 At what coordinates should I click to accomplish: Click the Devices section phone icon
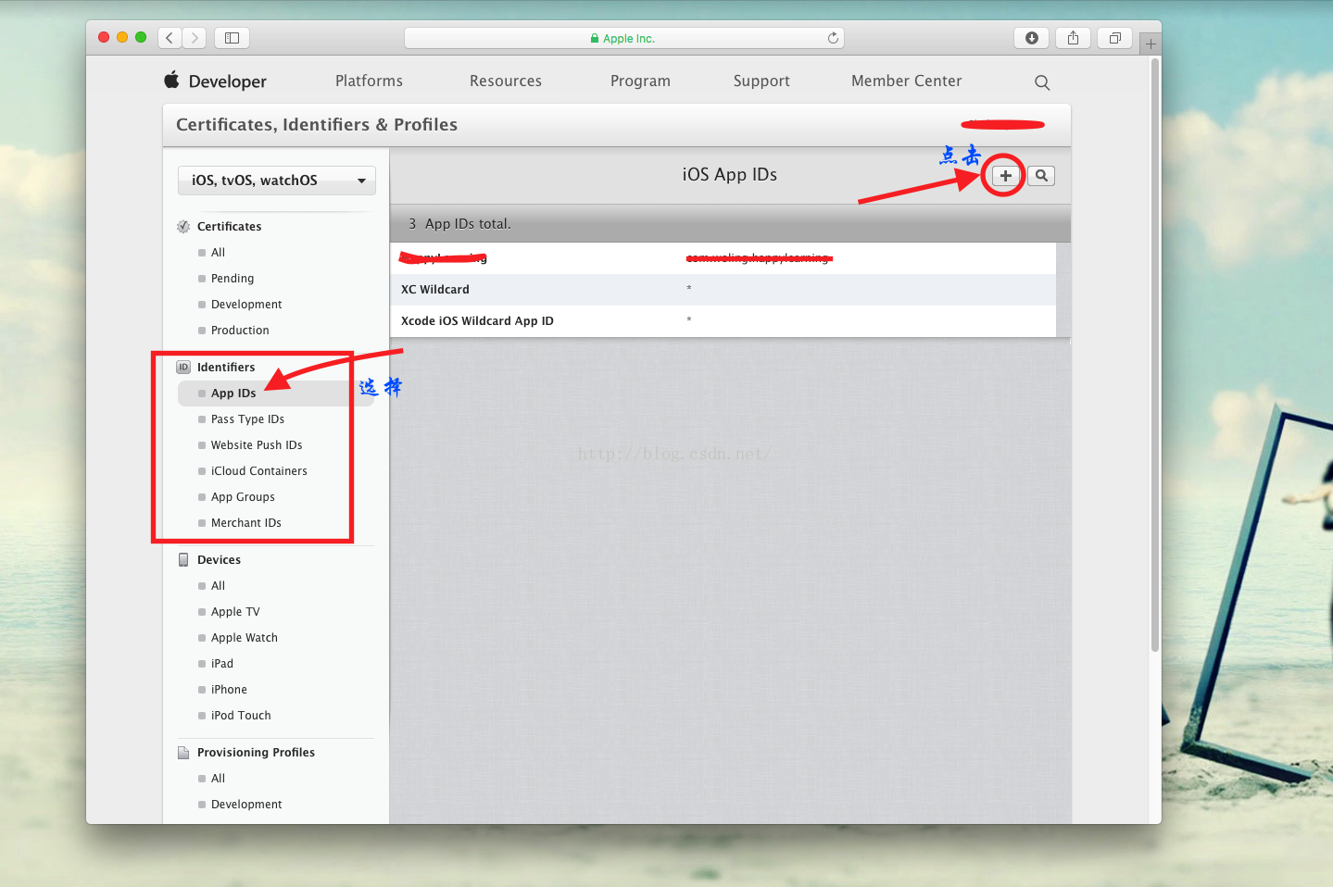point(183,560)
